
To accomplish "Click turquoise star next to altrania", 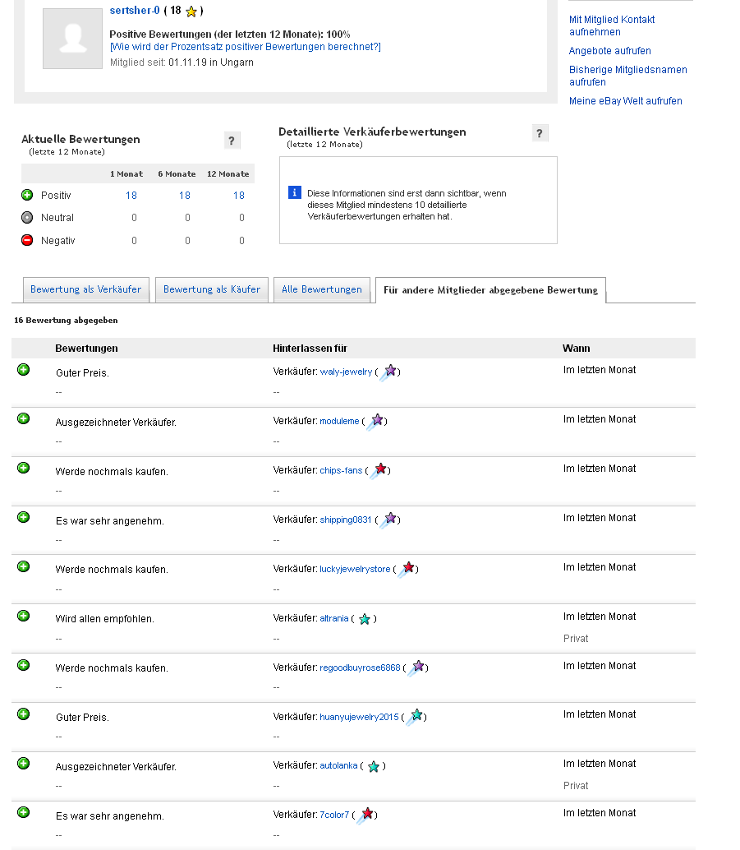I will click(x=365, y=619).
